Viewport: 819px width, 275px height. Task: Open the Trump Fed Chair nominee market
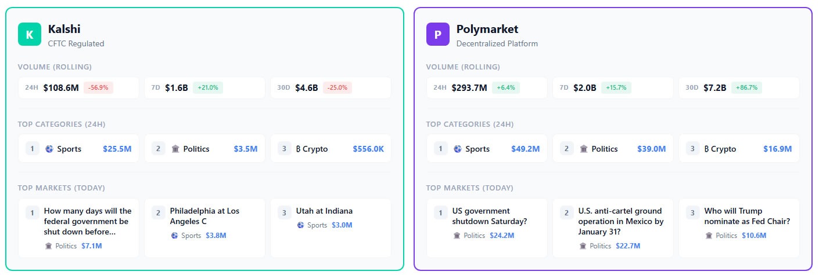747,216
